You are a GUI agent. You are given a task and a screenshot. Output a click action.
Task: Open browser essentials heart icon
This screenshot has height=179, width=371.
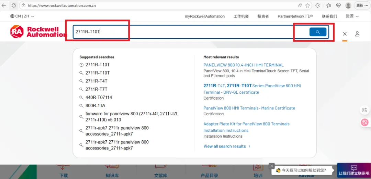click(338, 5)
